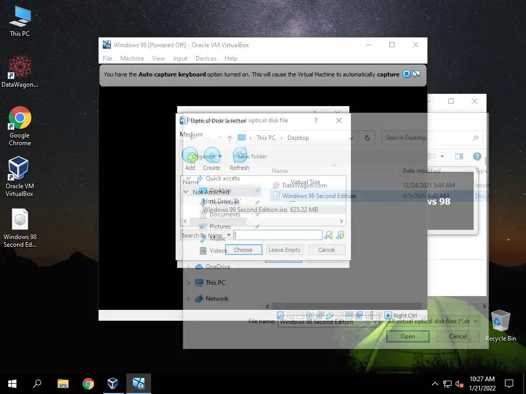Screen dimensions: 526x394
Task: Collapse the Not Attached group
Action: tap(186, 192)
